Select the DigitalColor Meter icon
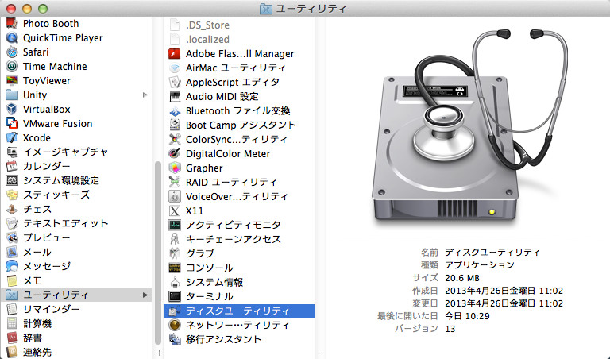610x359 pixels. (x=174, y=153)
